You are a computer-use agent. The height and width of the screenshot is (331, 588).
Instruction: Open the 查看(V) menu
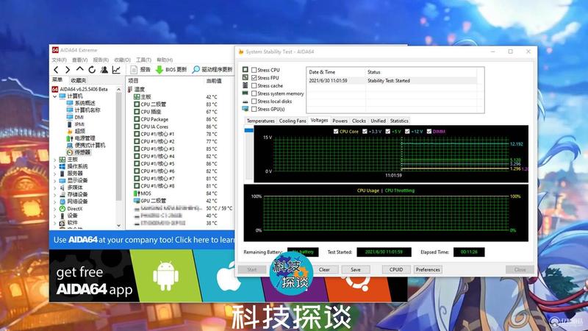(79, 60)
